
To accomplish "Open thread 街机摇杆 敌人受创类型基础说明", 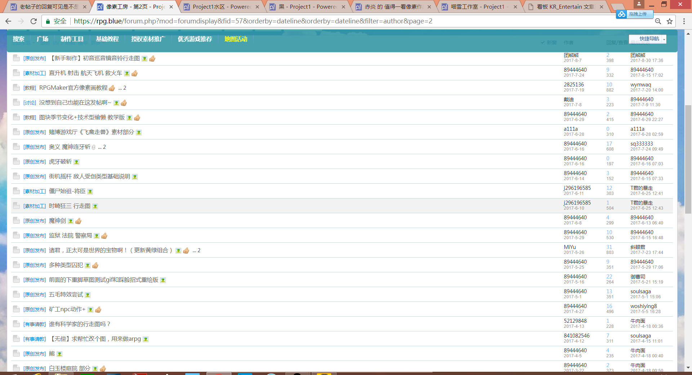I will 90,177.
